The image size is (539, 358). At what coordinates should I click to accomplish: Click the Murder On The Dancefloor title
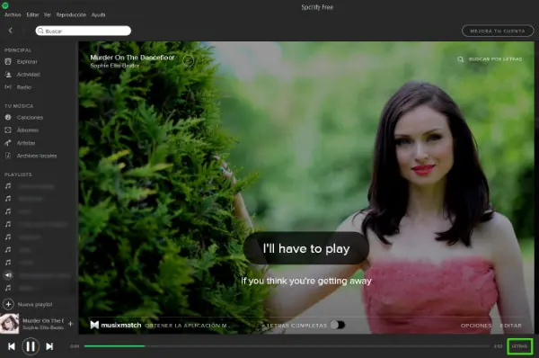pos(132,58)
